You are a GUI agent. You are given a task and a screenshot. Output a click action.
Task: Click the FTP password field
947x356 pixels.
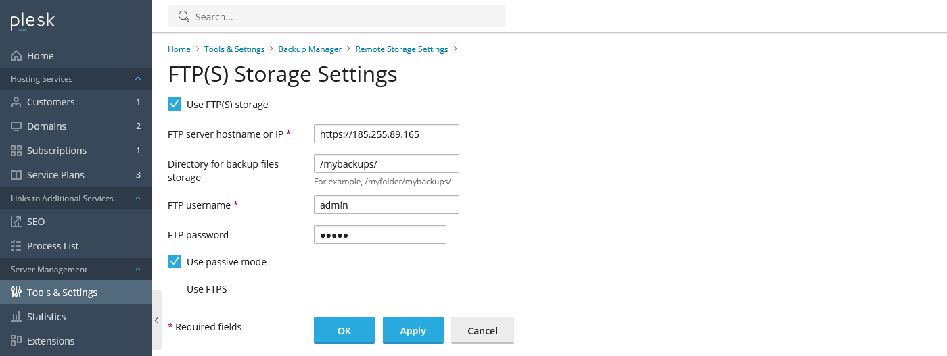tap(380, 234)
